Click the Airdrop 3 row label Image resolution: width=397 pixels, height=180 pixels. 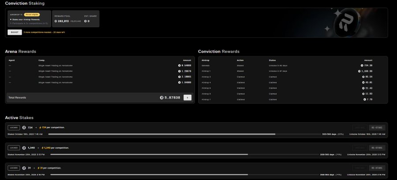[x=206, y=77]
